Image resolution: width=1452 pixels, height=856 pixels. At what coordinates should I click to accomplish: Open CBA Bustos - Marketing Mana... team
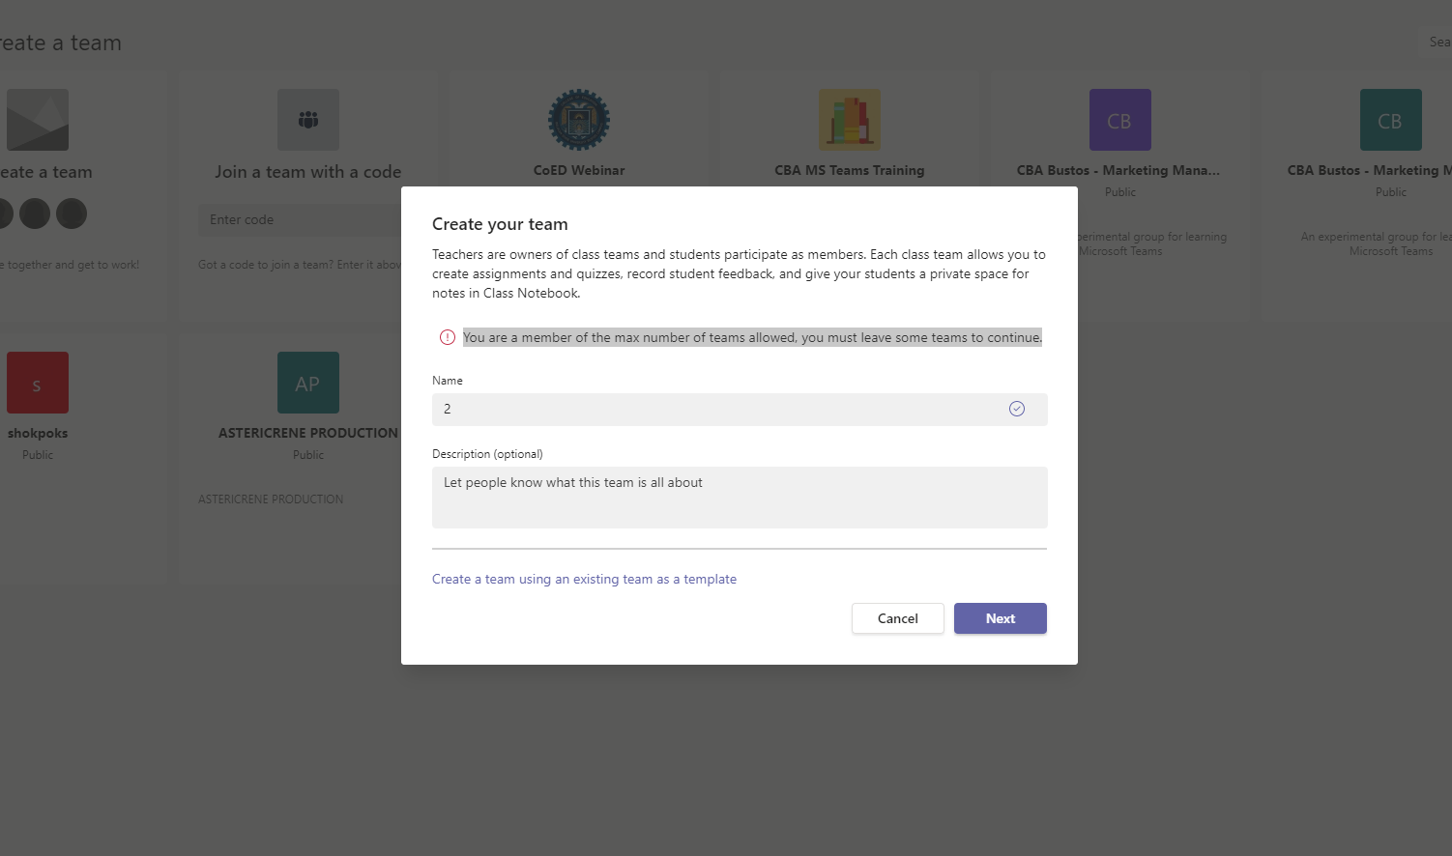coord(1118,170)
